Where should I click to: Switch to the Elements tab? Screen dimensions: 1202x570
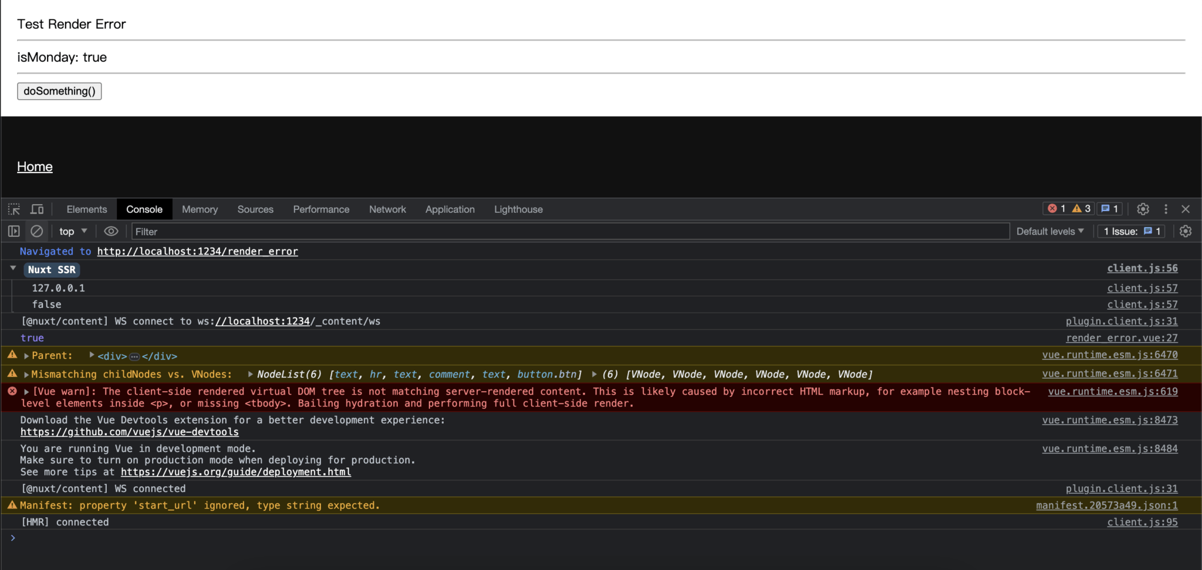pyautogui.click(x=87, y=209)
